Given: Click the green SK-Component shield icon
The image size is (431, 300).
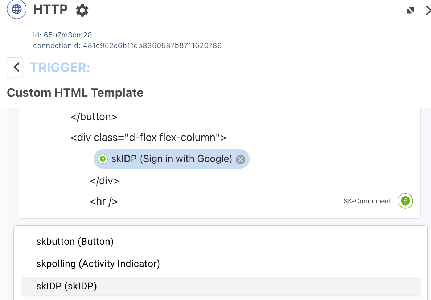Looking at the screenshot, I should click(405, 201).
